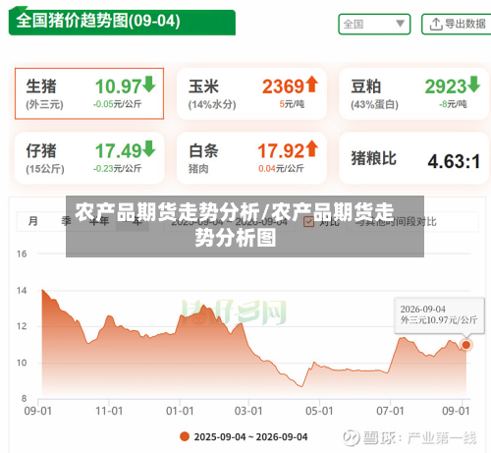This screenshot has width=491, height=453.
Task: Click the 0.04元/公斤 change value
Action: [x=281, y=169]
